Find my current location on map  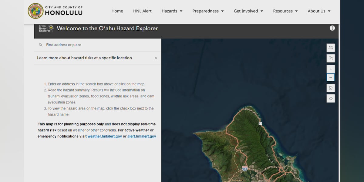331,99
